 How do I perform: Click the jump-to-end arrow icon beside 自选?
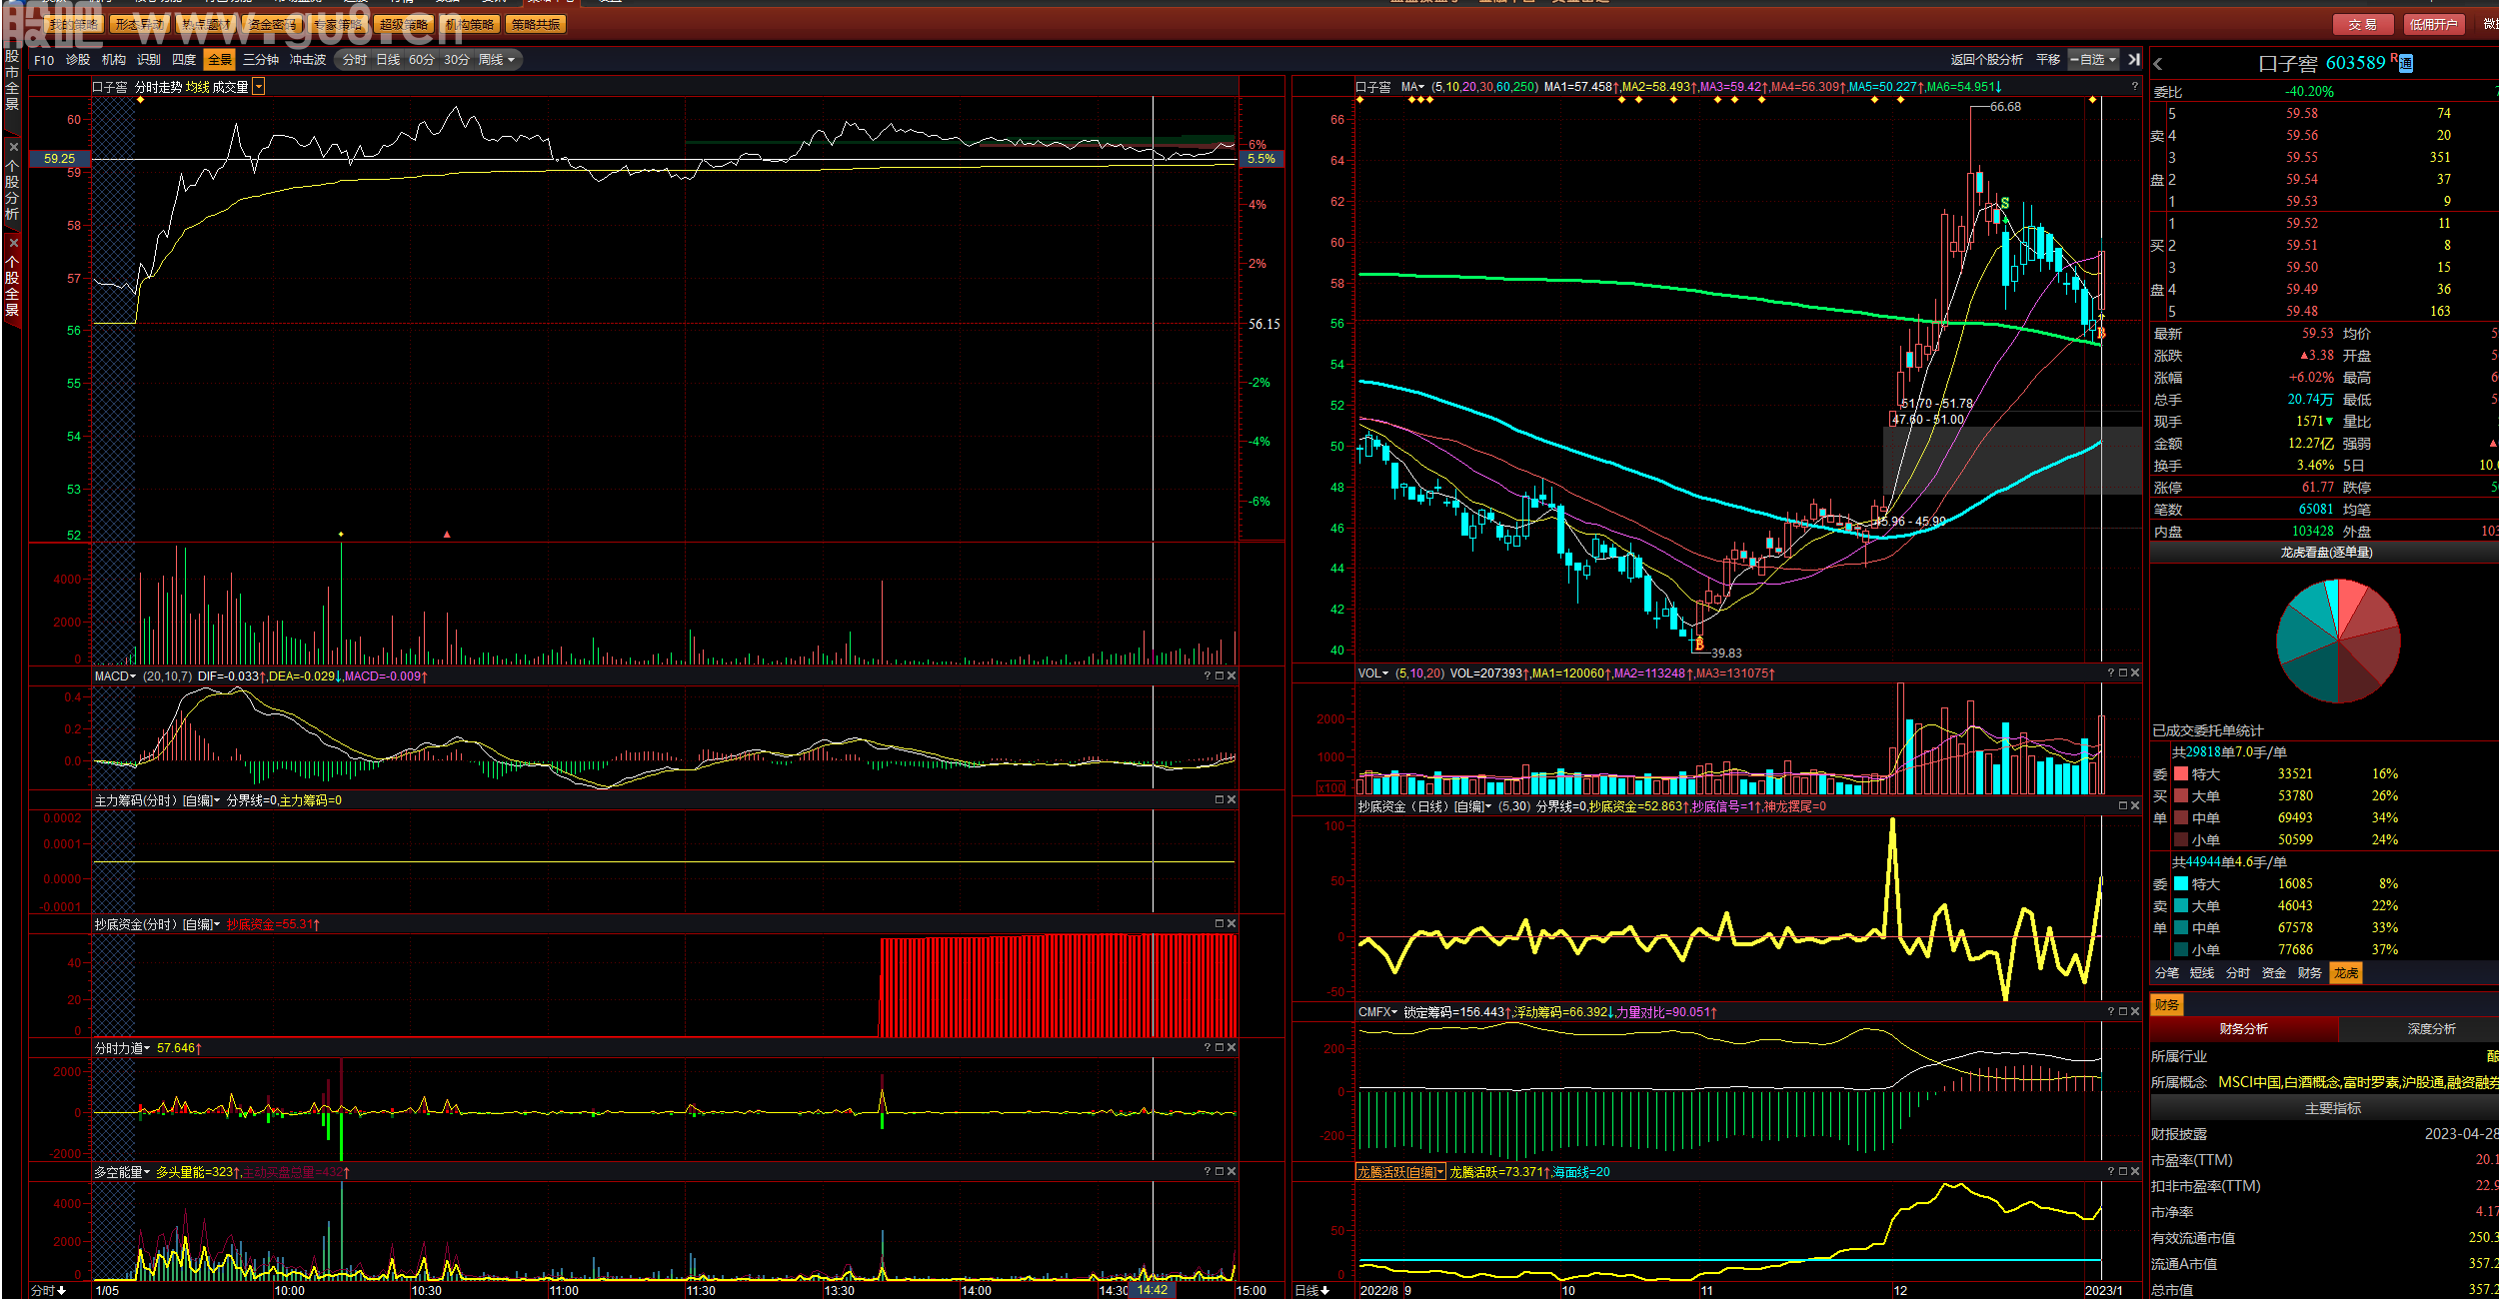point(2135,60)
